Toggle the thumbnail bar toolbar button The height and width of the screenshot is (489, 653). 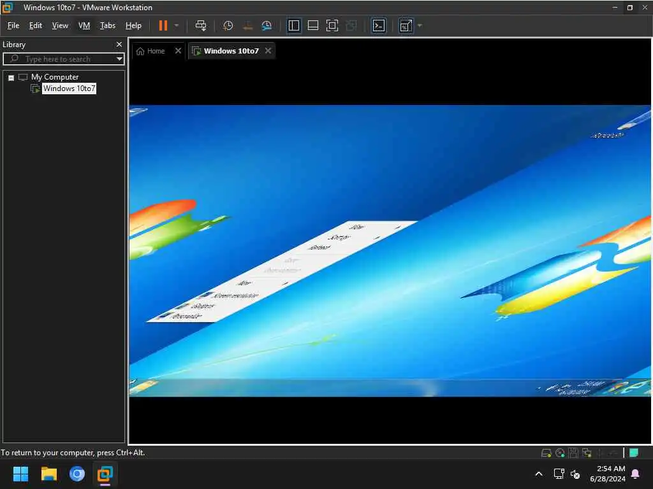tap(312, 25)
